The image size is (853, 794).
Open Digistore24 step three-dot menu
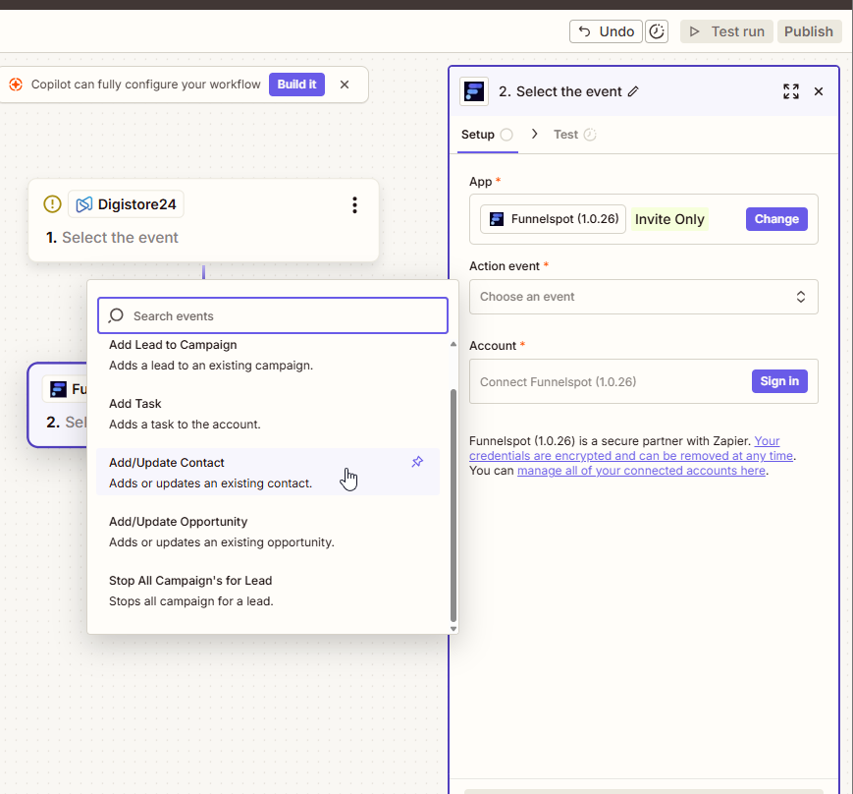click(354, 205)
